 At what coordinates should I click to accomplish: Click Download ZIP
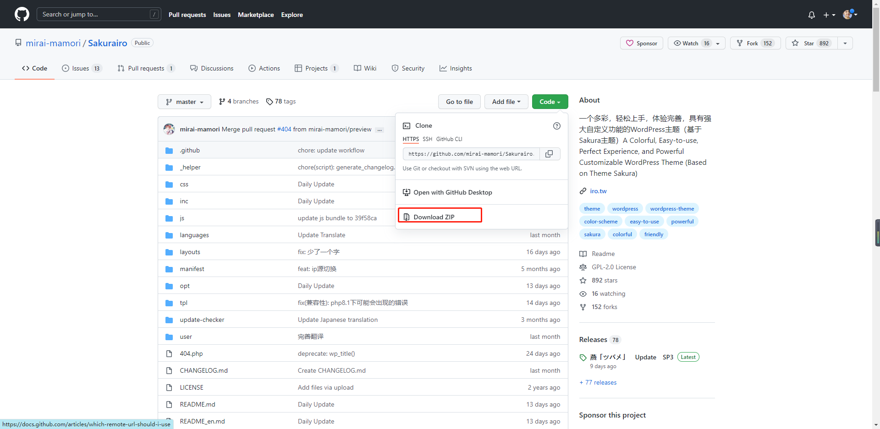pos(429,217)
